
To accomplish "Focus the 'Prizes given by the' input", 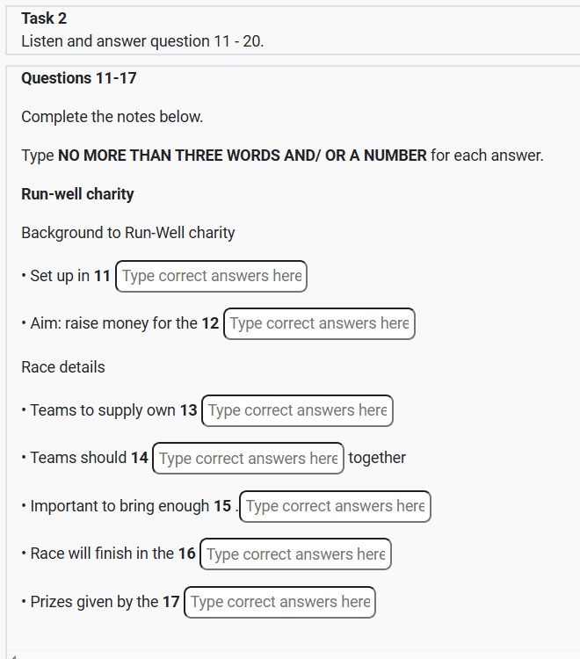I will pos(279,602).
